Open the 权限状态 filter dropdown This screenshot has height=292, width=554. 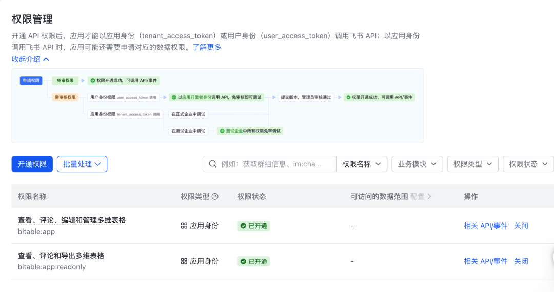tap(528, 164)
